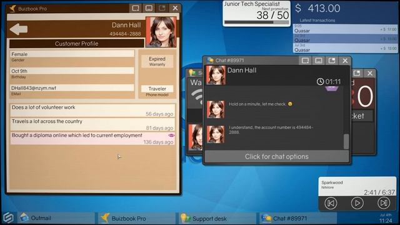Click the chat window scrollbar

pos(346,142)
